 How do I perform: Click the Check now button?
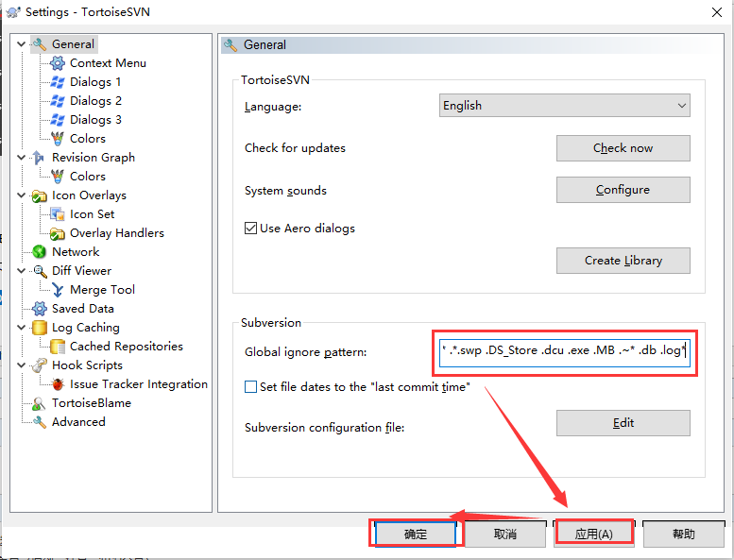click(623, 148)
